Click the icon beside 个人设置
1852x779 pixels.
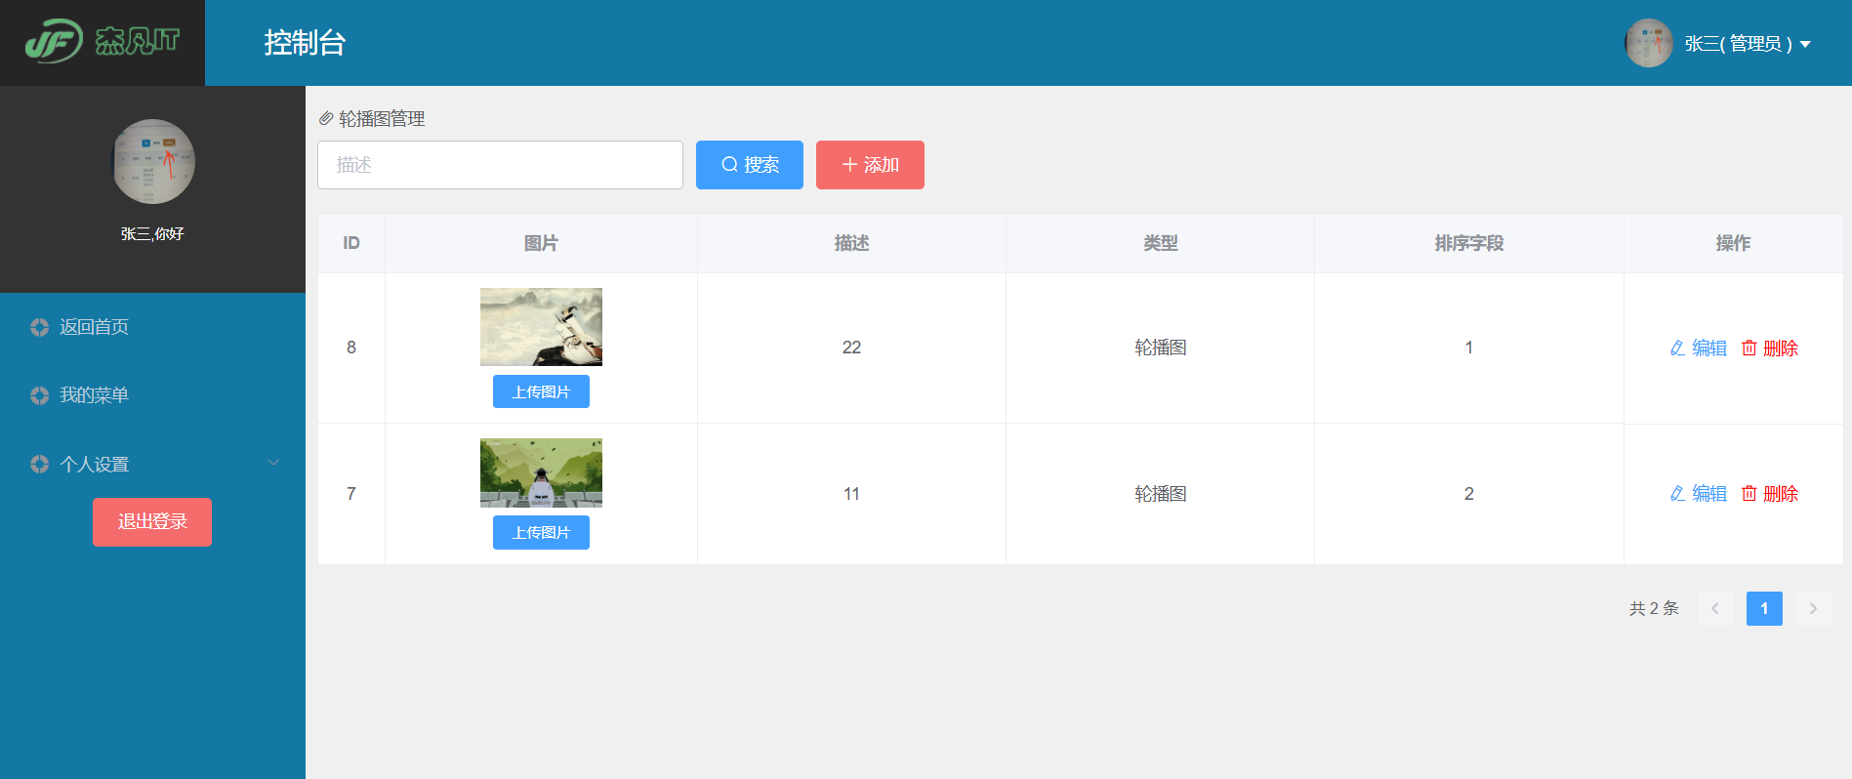(x=39, y=464)
